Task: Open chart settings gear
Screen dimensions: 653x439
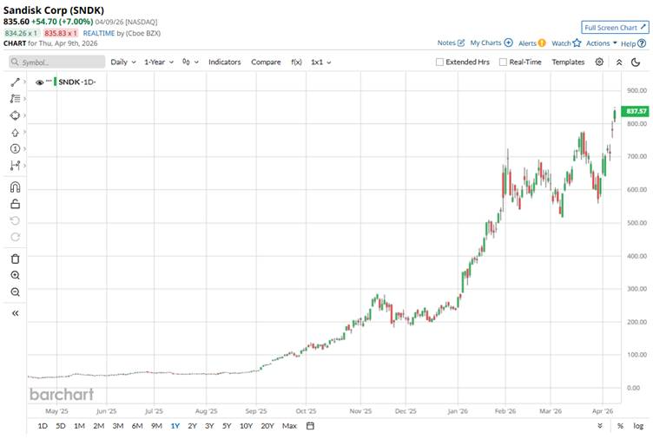Action: [x=600, y=62]
